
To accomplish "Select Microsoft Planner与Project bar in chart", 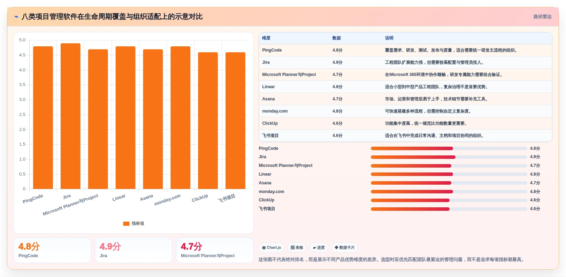I will click(98, 119).
